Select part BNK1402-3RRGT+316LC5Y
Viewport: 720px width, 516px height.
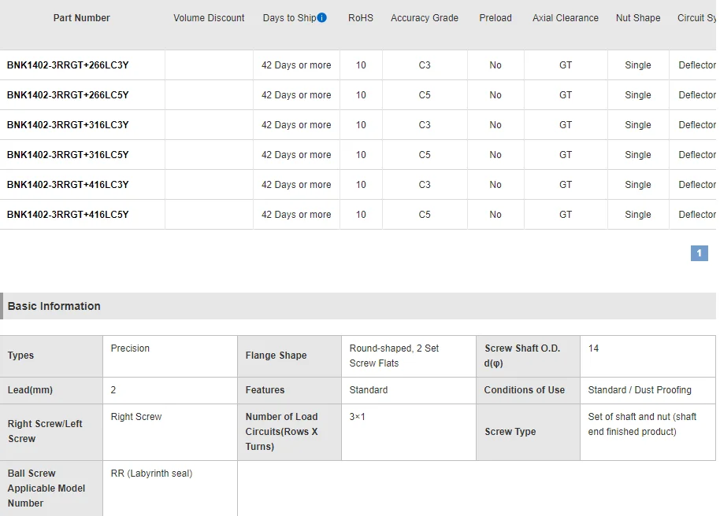coord(68,155)
